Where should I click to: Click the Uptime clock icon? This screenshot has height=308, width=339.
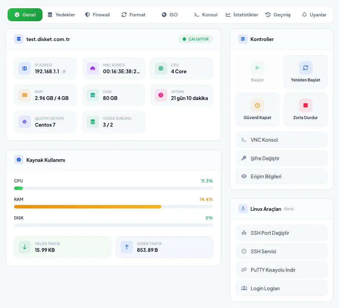161,95
